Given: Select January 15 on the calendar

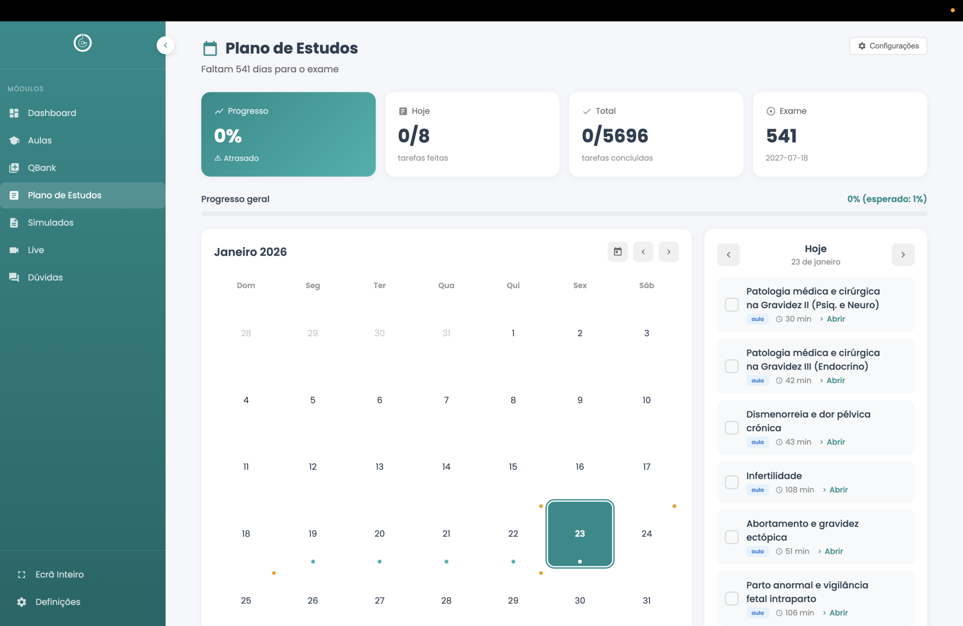Looking at the screenshot, I should click(x=513, y=467).
